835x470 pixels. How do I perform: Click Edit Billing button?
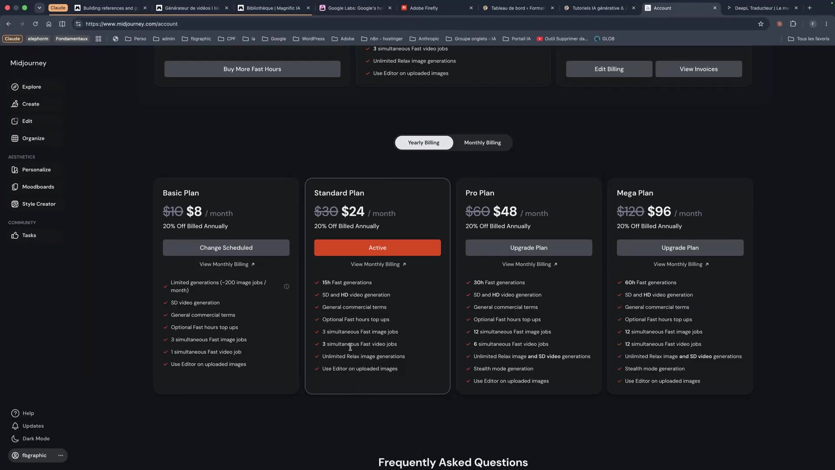click(609, 69)
